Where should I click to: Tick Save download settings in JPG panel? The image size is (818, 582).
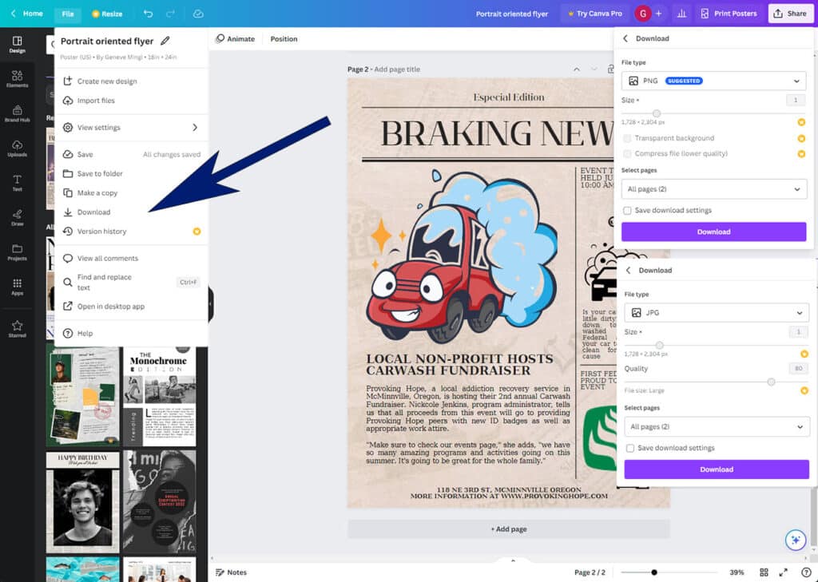[630, 449]
